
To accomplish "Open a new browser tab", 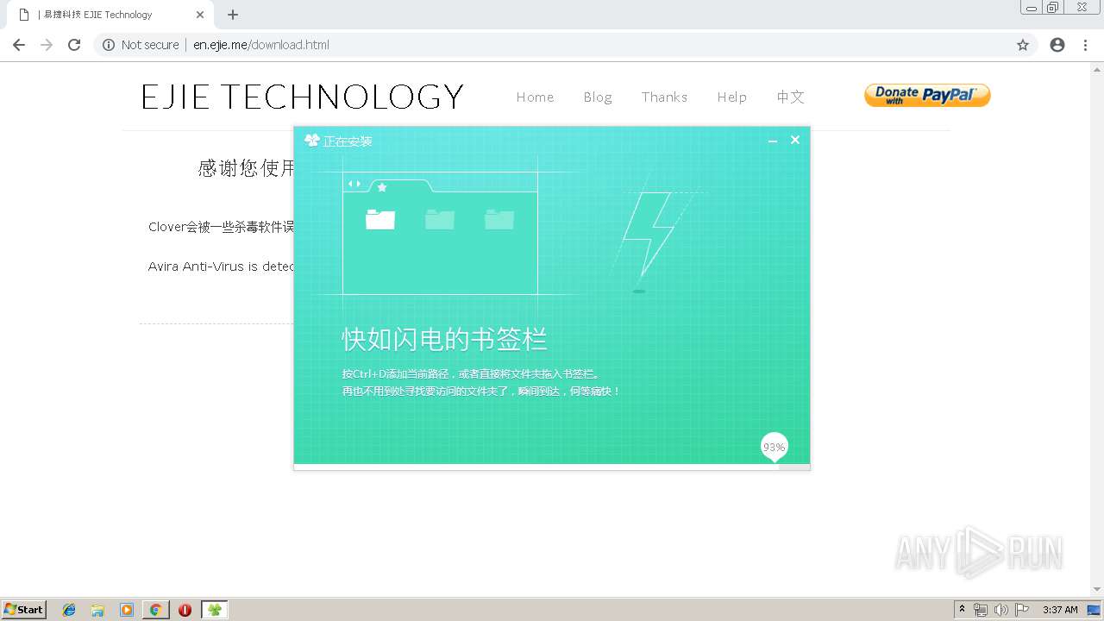I will coord(233,15).
